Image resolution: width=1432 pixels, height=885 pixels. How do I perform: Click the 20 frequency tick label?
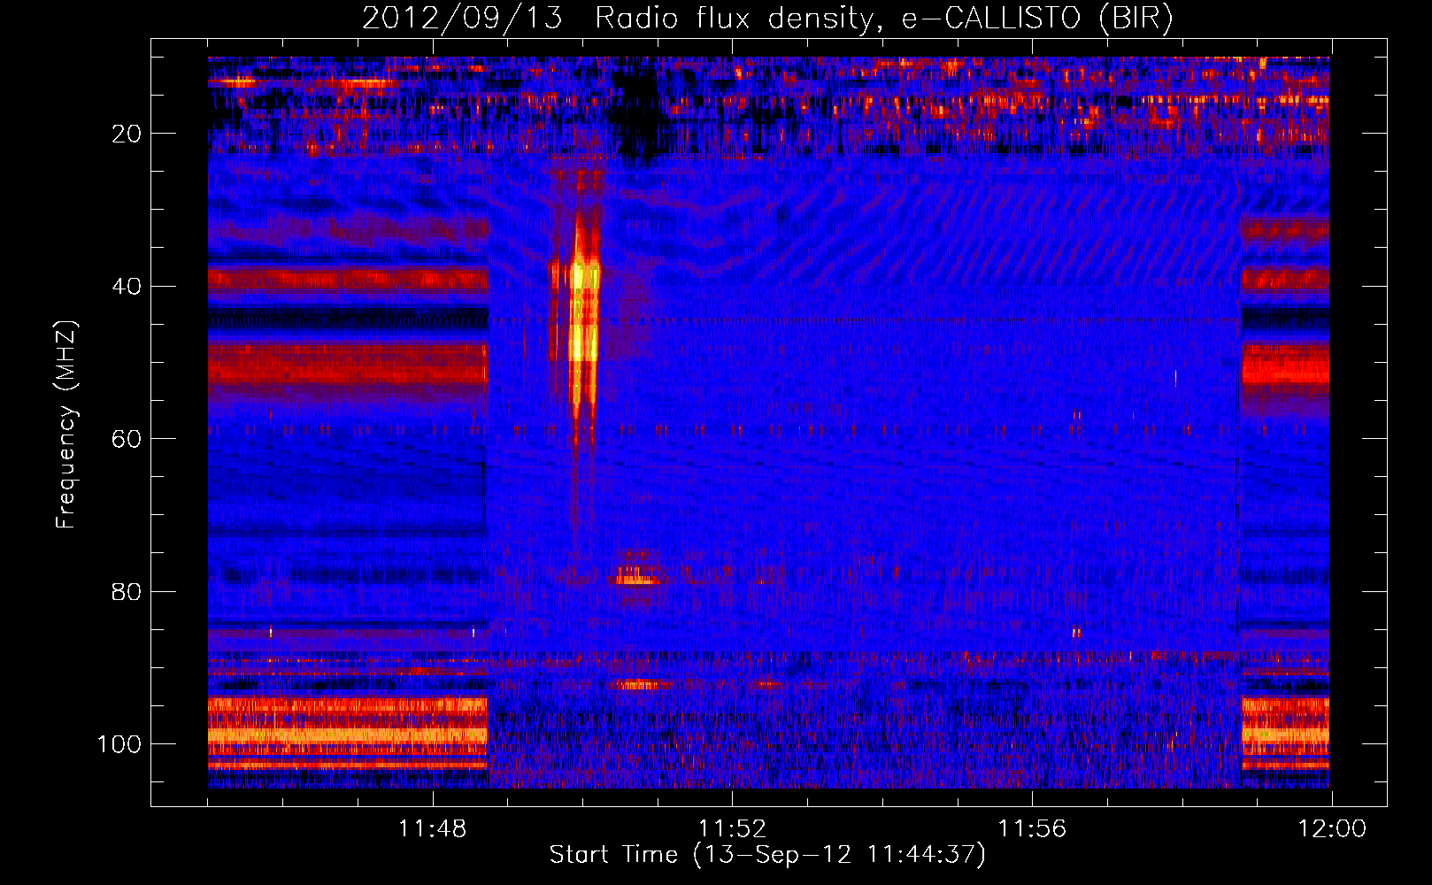127,134
